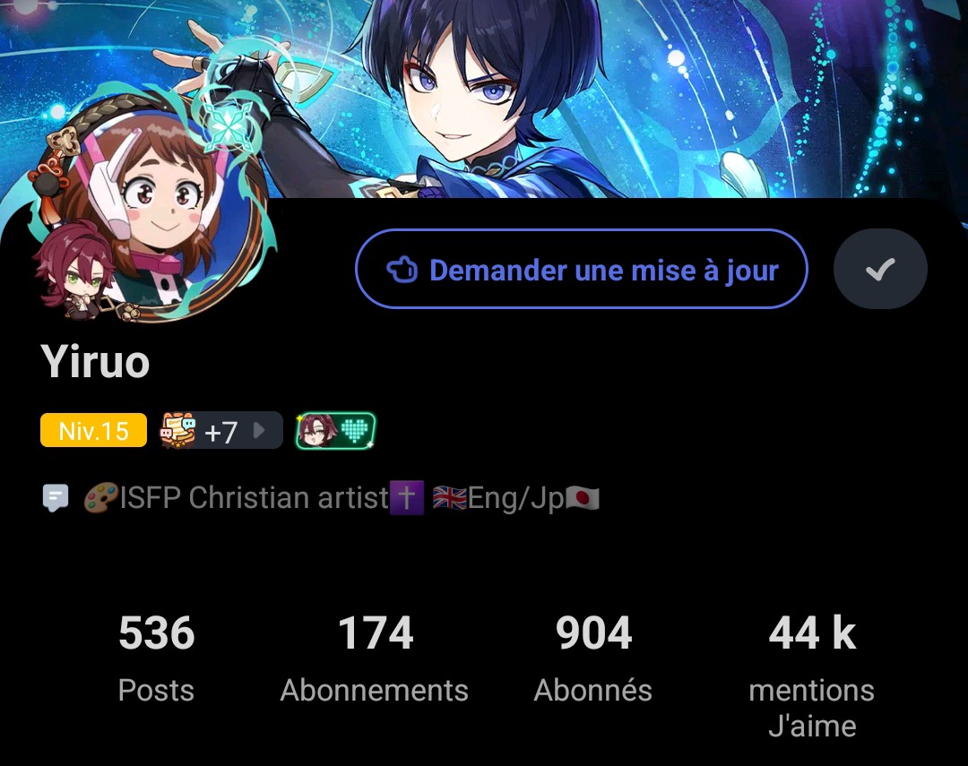Open the 536 Posts count
Screen dimensions: 968x766
click(156, 658)
